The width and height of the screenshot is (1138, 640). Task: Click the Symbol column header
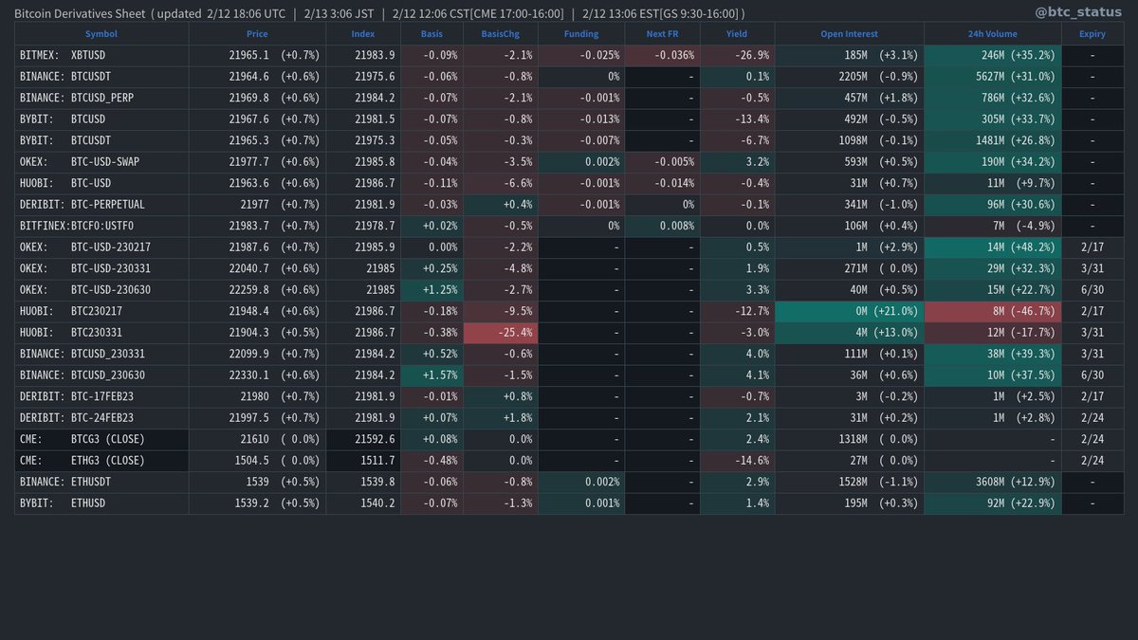[101, 34]
